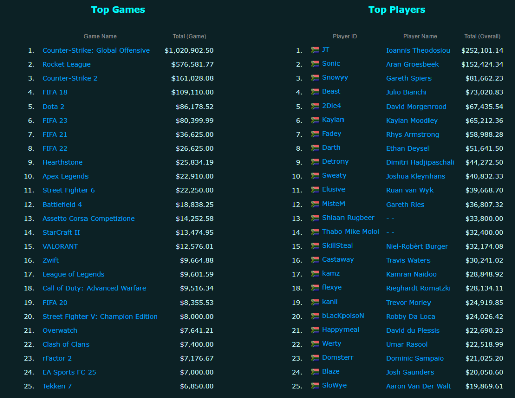Select the Hearthstone game link

[x=62, y=162]
